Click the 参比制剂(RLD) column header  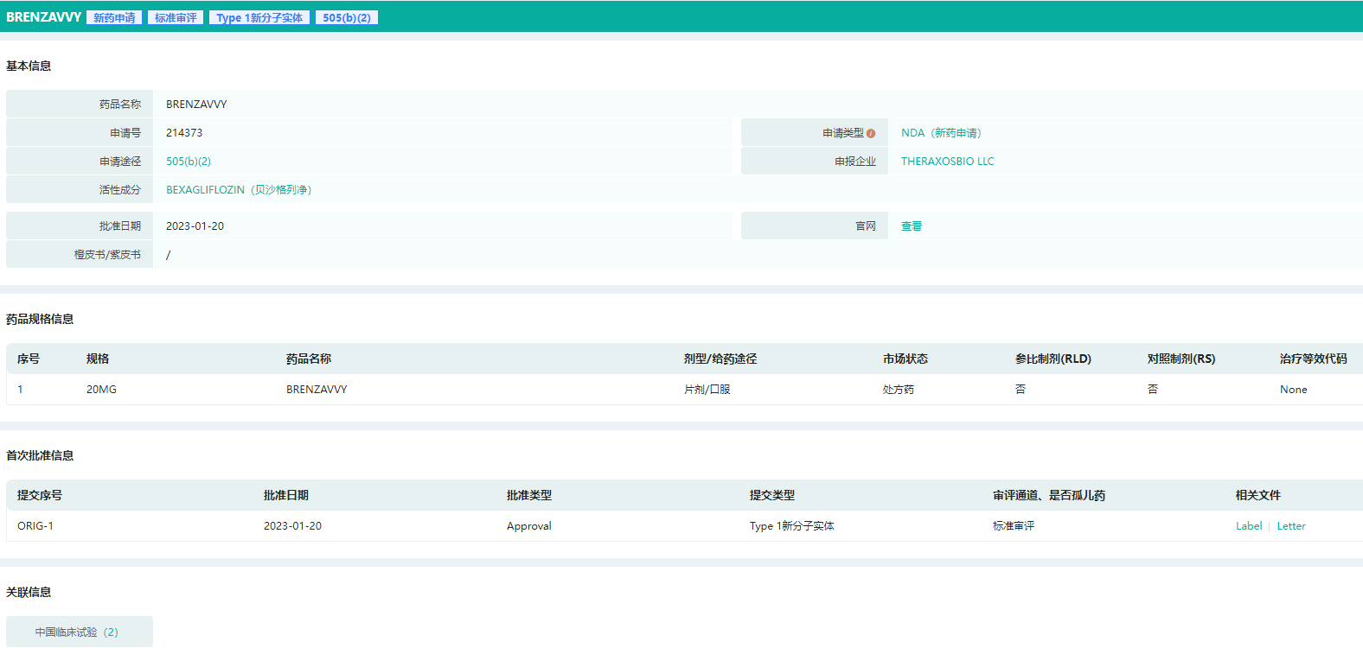coord(1053,359)
